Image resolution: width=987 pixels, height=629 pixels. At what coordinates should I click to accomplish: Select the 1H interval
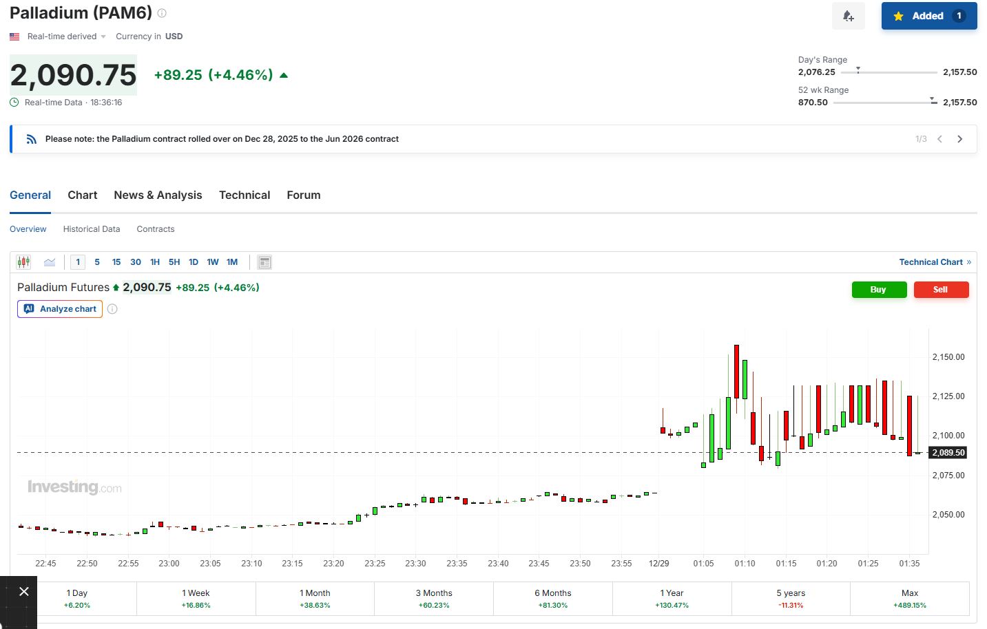click(155, 262)
